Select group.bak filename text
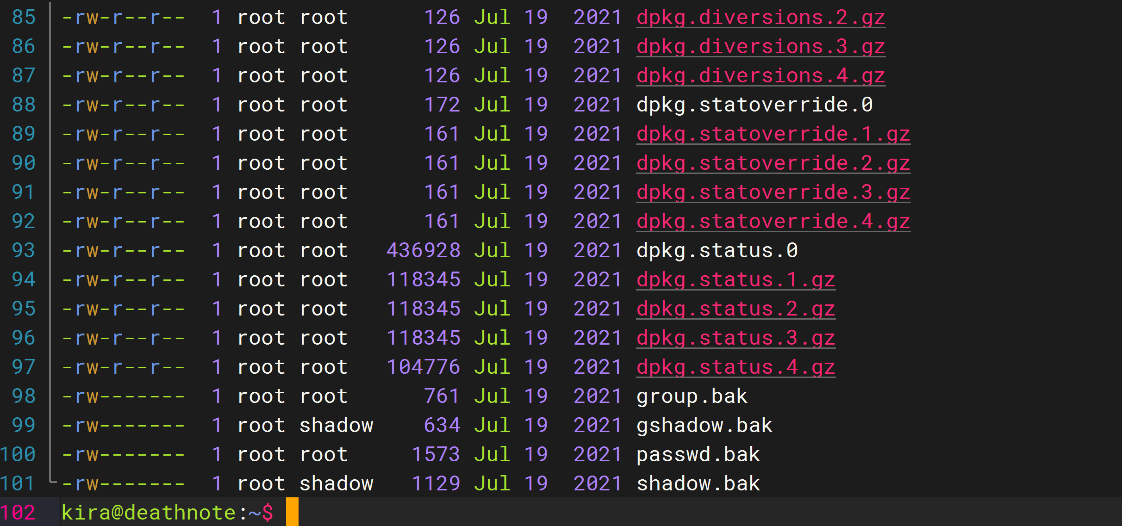Image resolution: width=1122 pixels, height=526 pixels. tap(692, 396)
